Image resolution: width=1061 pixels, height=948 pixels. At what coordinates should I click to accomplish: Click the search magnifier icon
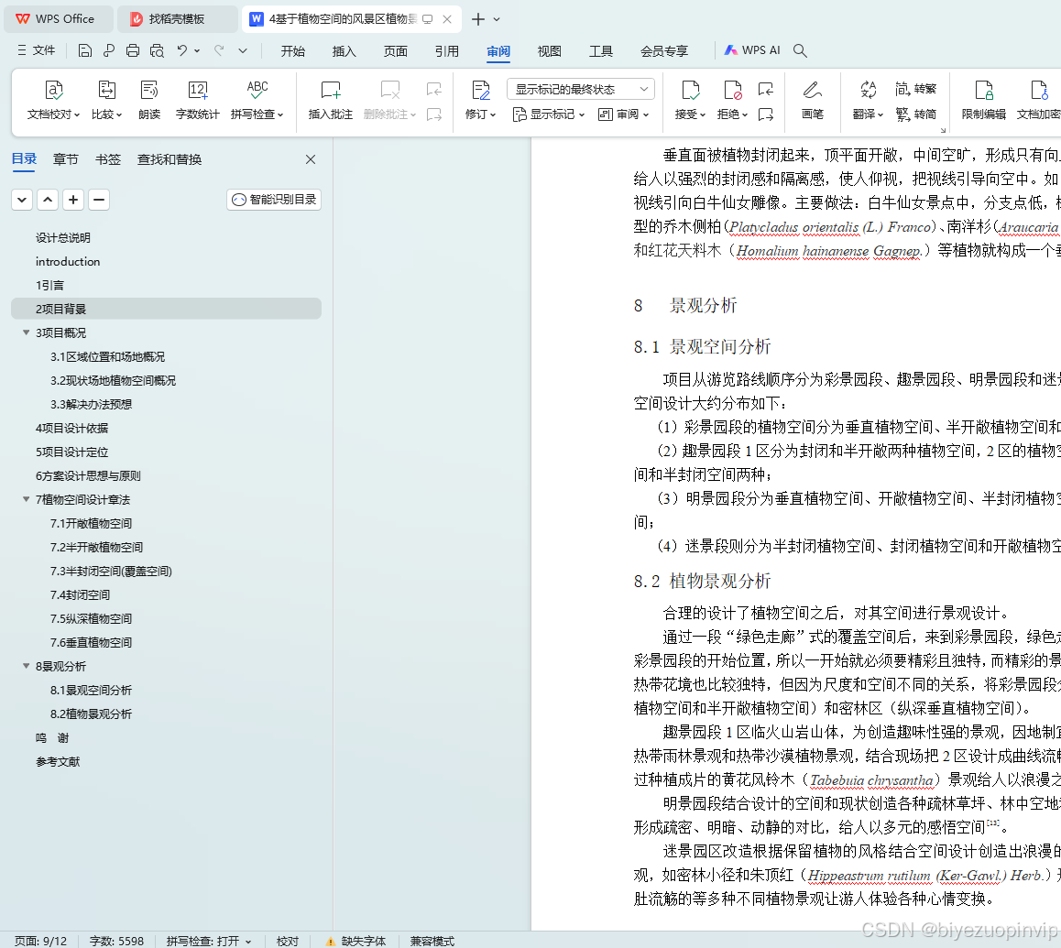point(800,50)
